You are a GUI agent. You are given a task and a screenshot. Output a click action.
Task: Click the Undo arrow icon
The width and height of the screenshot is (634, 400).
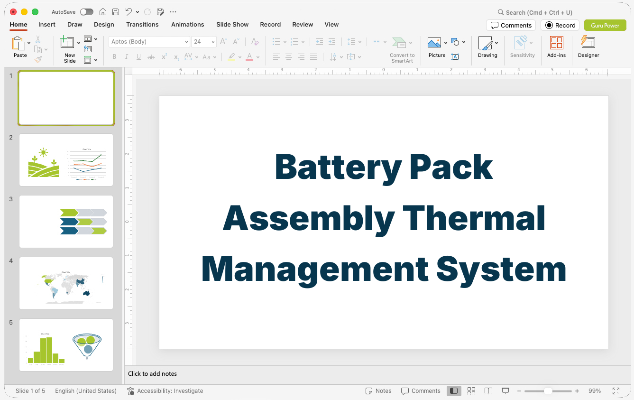pos(129,12)
